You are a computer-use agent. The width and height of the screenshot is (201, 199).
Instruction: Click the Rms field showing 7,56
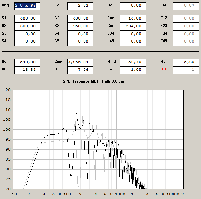point(80,70)
